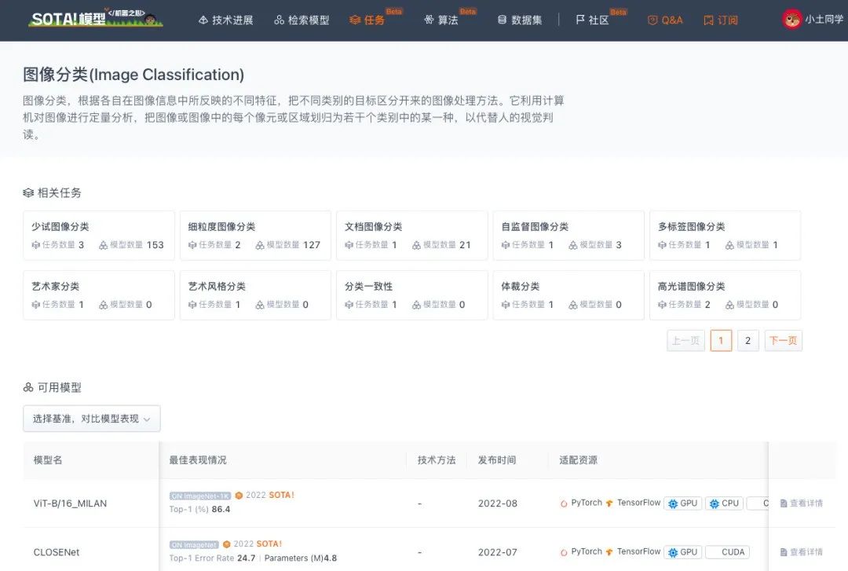This screenshot has width=848, height=571.
Task: Click the SOTA medal icon in CLOSENet row
Action: 227,544
